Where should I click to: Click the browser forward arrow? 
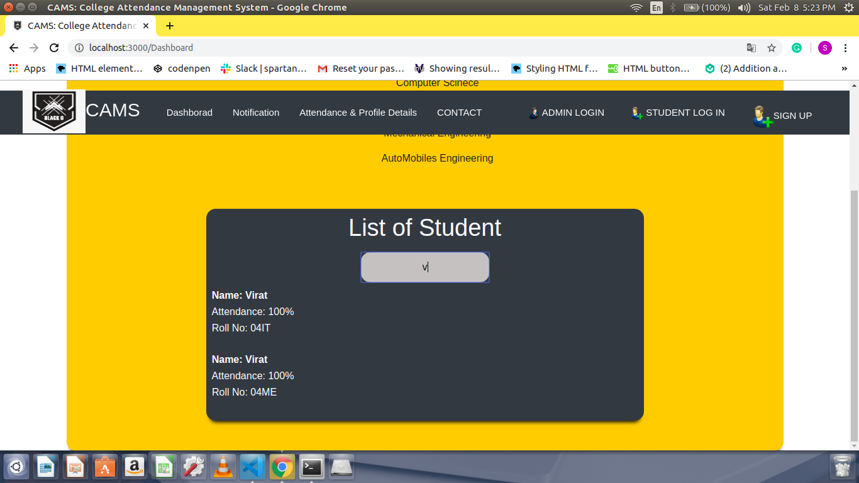point(34,48)
